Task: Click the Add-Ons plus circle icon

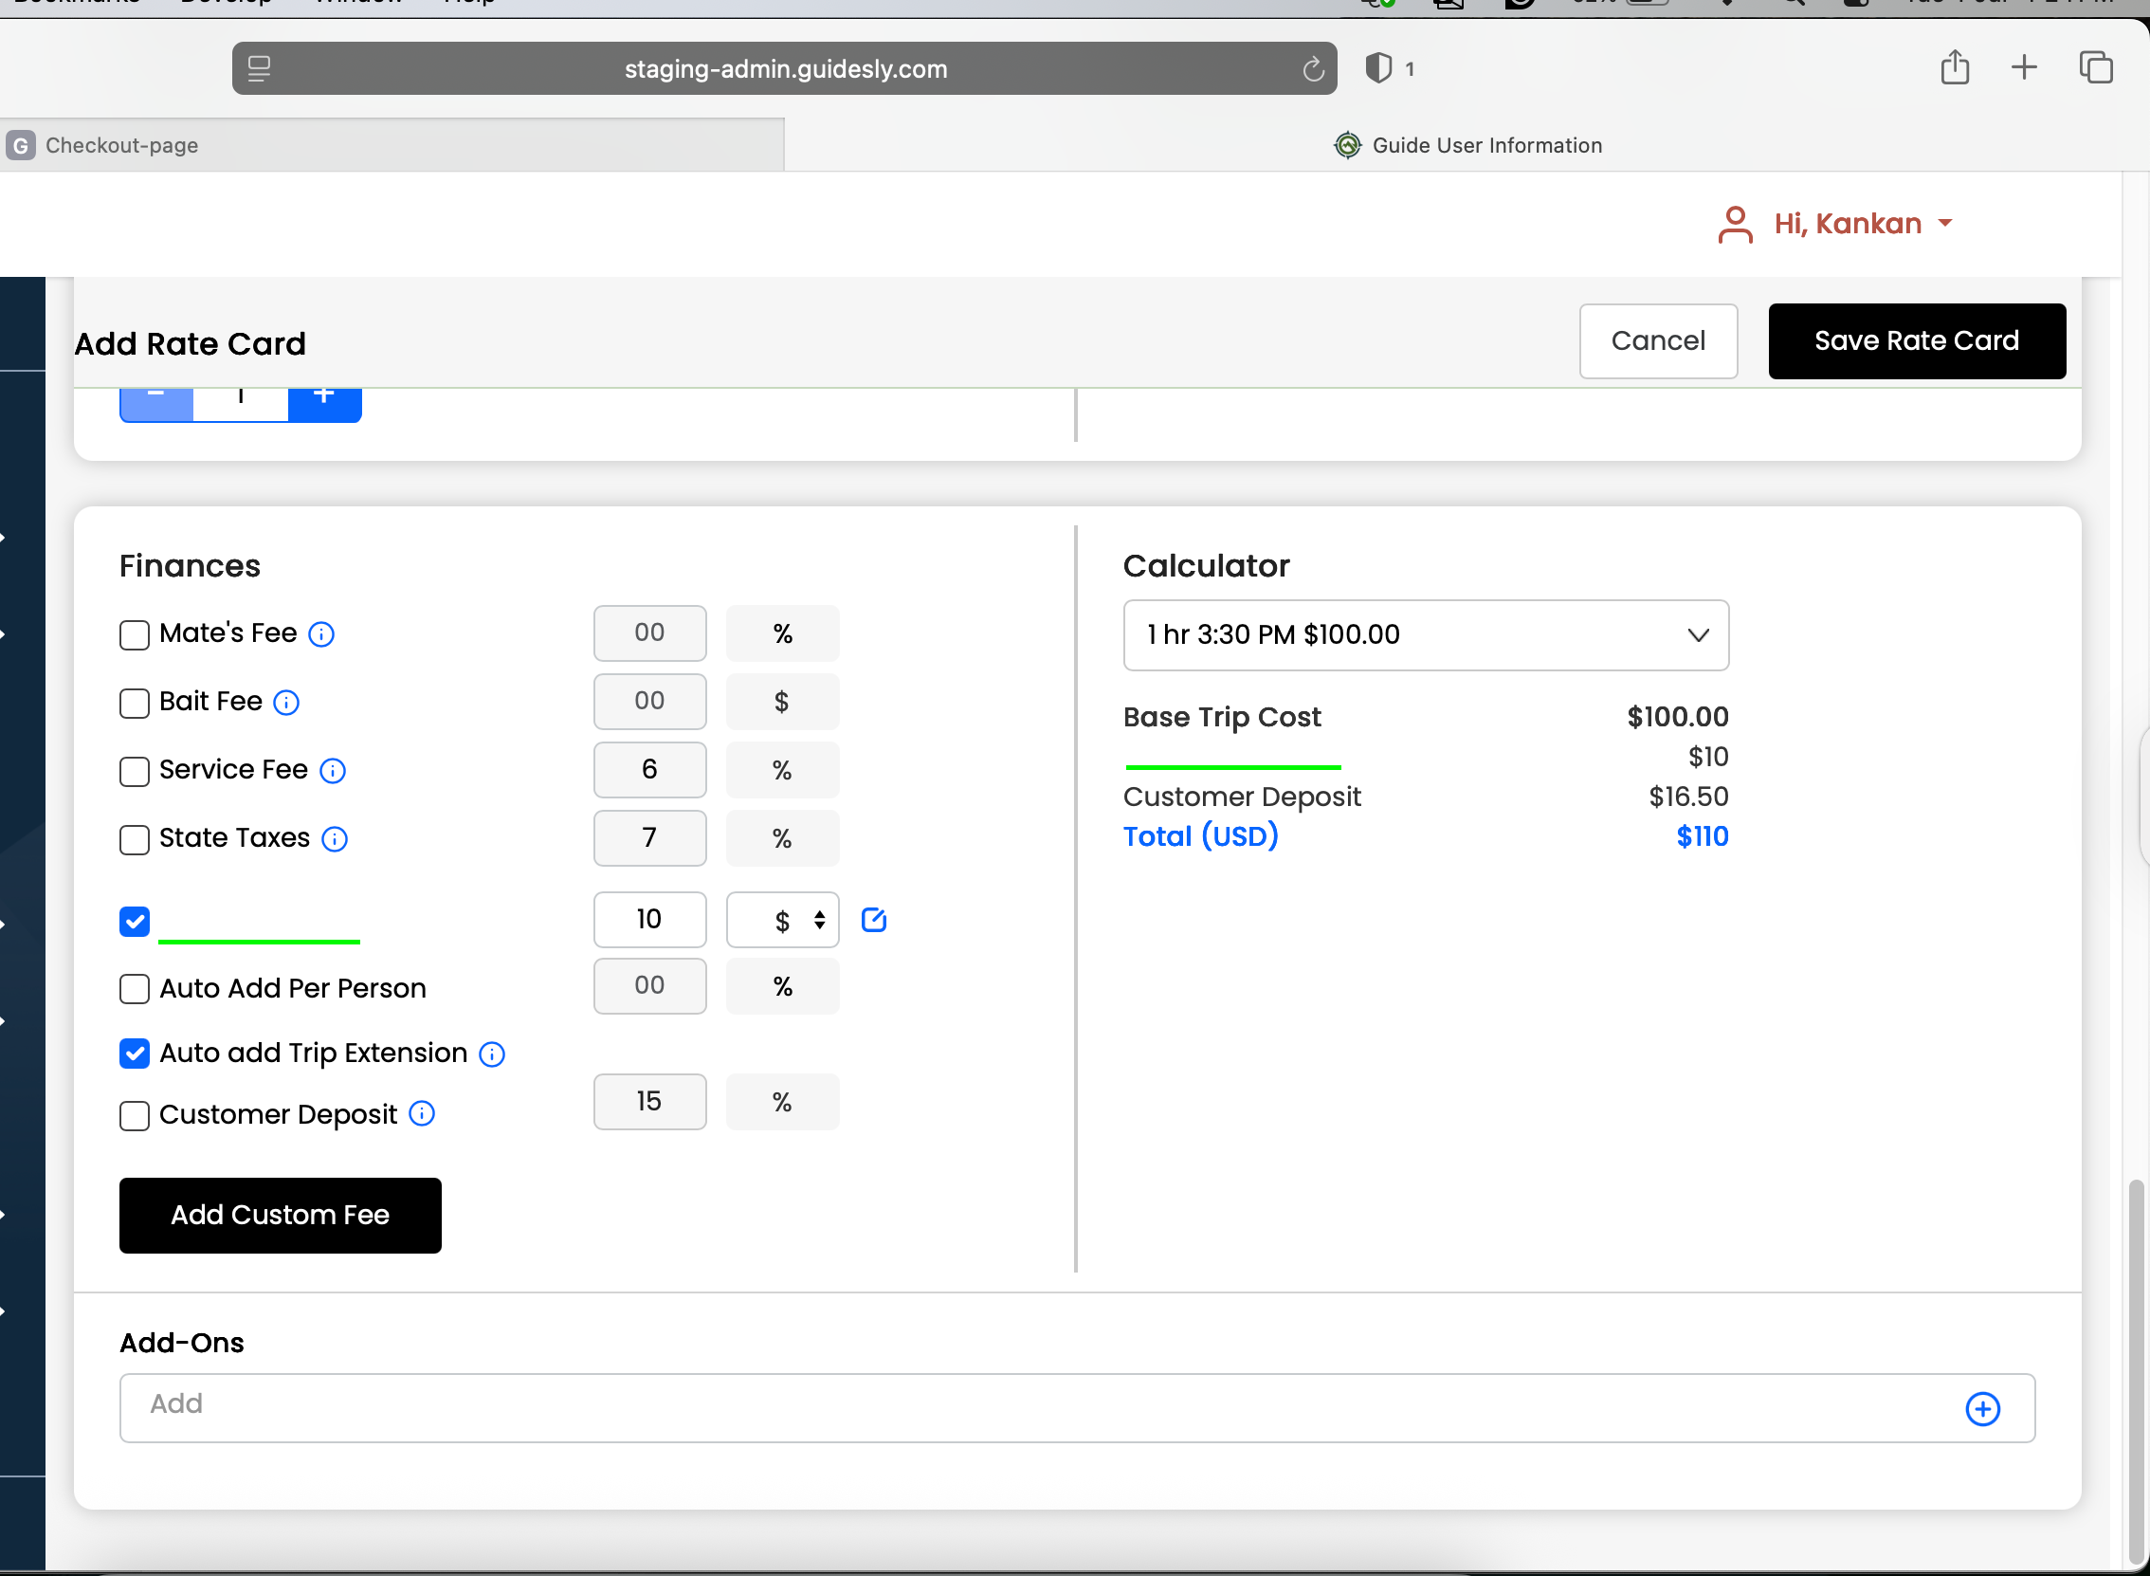Action: click(x=1982, y=1409)
